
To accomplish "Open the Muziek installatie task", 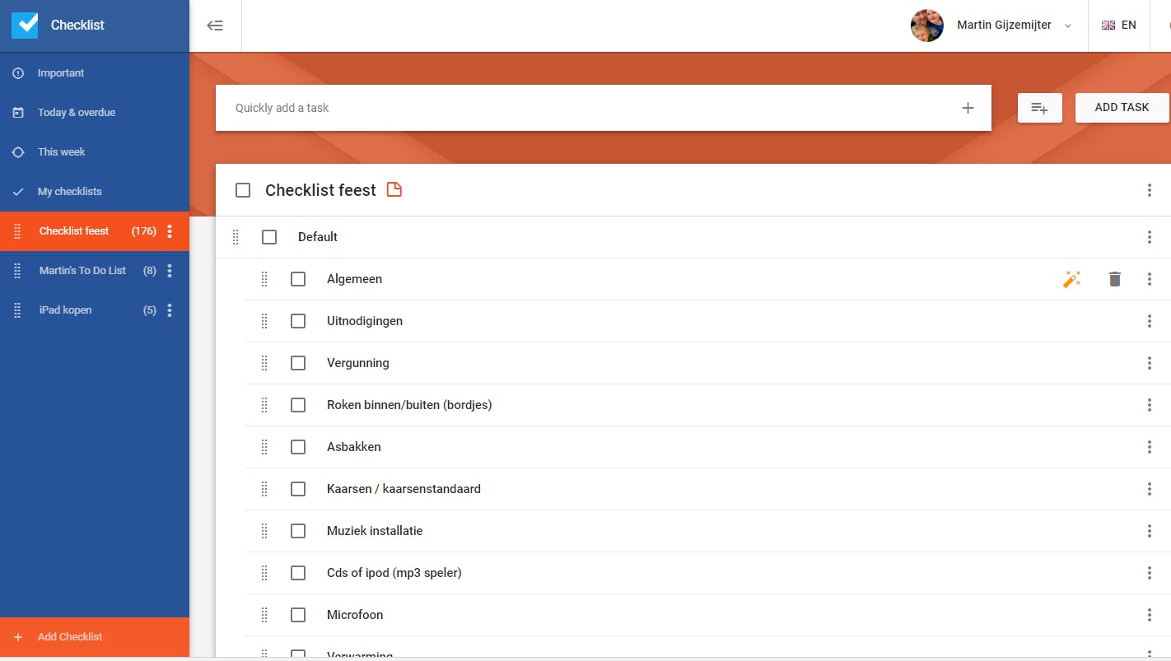I will 375,531.
